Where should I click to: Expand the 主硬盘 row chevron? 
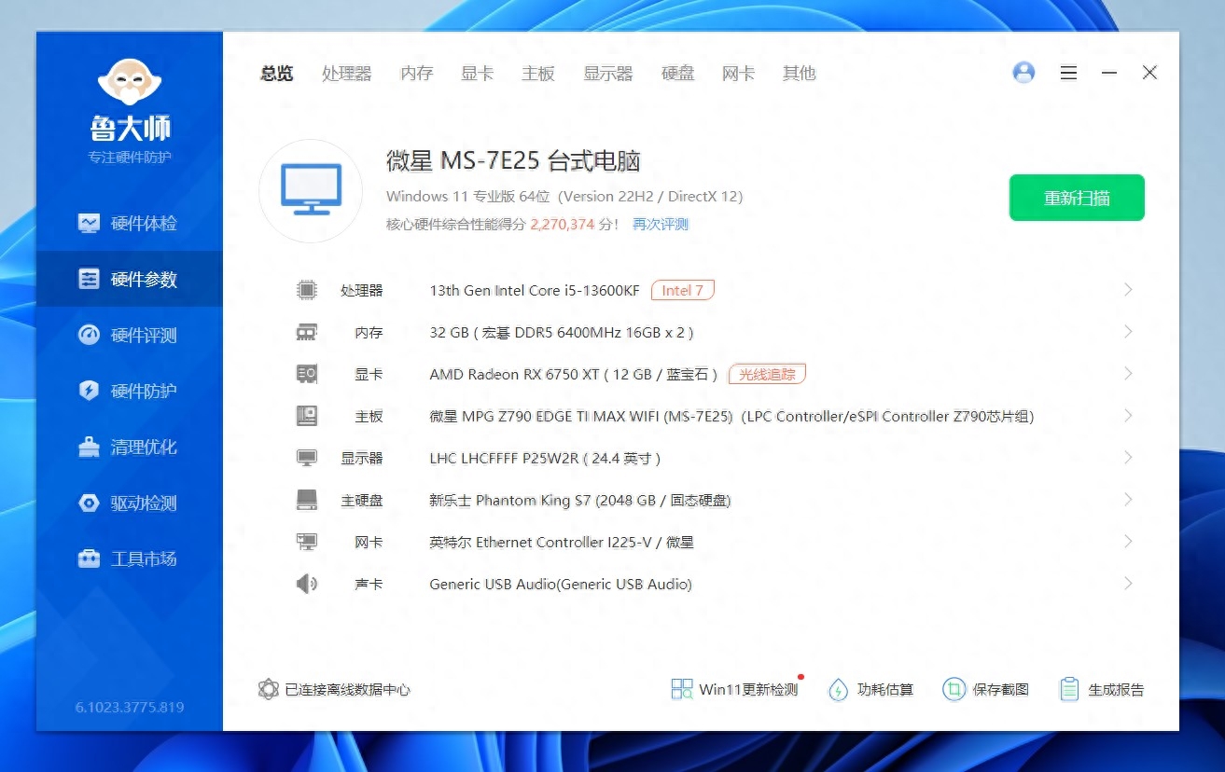[x=1128, y=500]
